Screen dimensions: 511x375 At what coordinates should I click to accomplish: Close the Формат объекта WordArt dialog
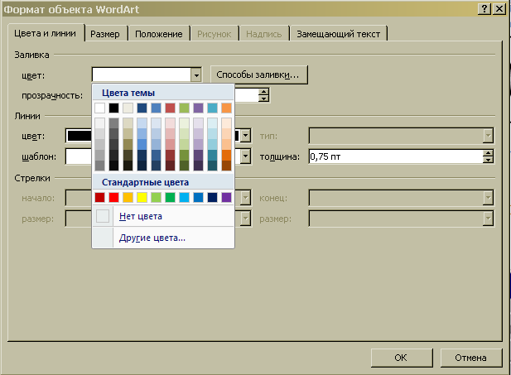click(499, 9)
